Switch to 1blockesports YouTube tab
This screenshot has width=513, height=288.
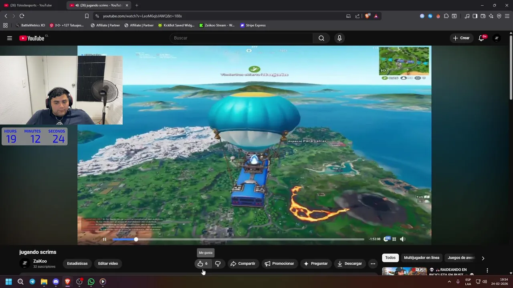tap(30, 5)
